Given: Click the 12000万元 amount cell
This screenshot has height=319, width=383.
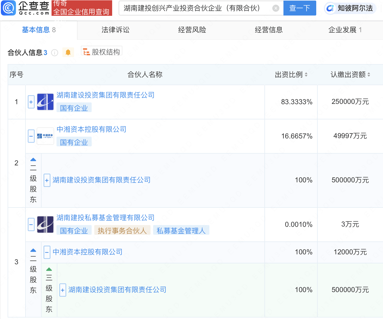Looking at the screenshot, I should [350, 252].
